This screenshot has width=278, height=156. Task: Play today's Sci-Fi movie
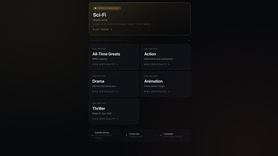click(102, 29)
